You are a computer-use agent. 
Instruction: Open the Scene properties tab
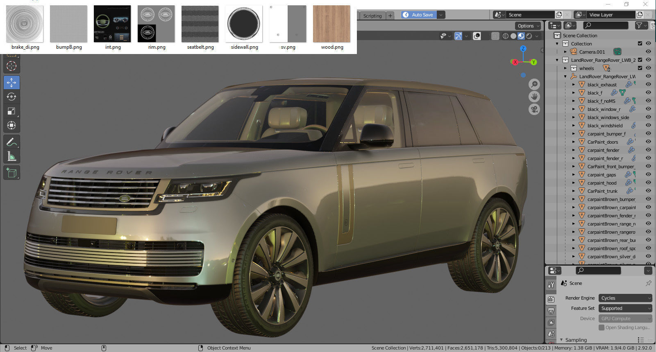pyautogui.click(x=551, y=334)
